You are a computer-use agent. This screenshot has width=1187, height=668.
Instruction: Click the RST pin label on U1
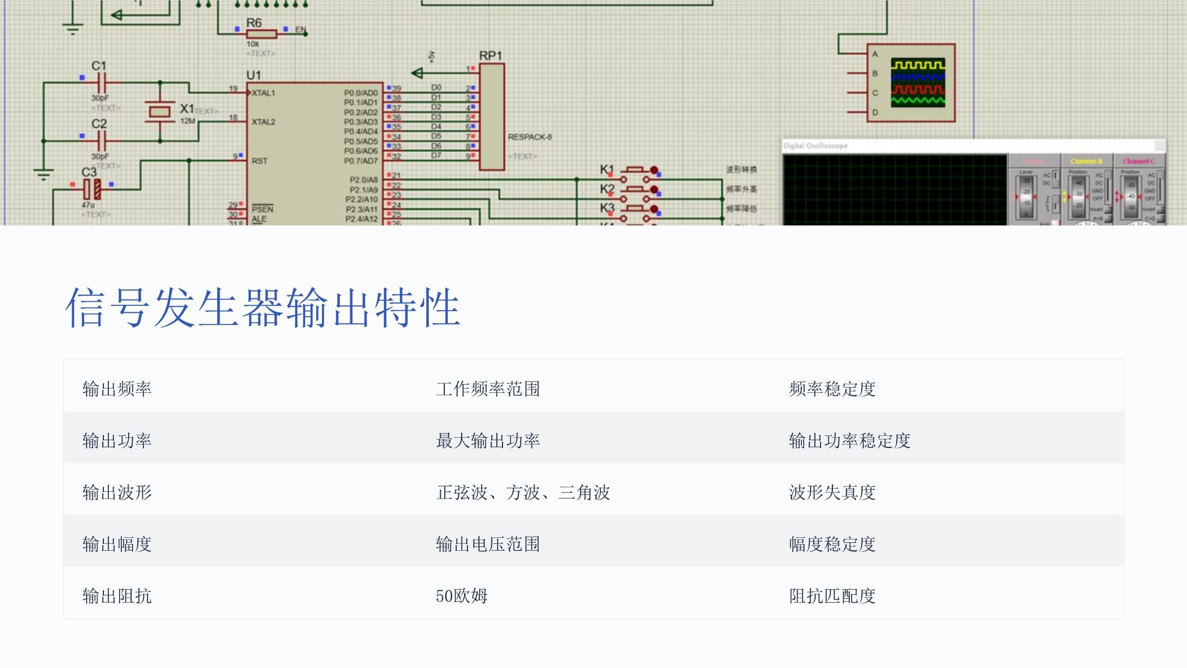tap(259, 161)
